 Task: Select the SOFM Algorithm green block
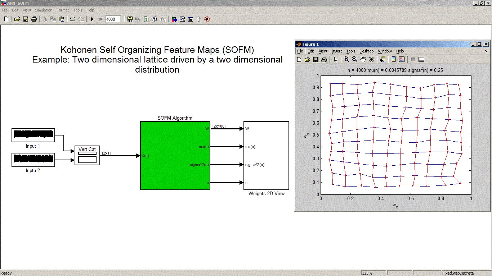click(x=175, y=155)
